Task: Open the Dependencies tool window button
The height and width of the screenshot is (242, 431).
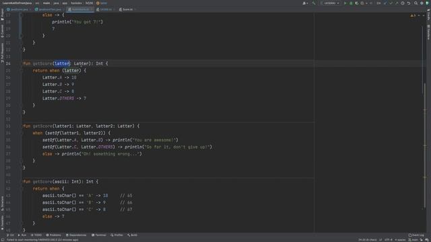Action: point(76,235)
